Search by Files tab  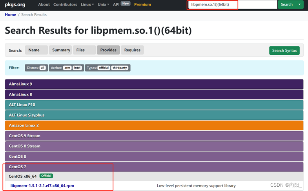pyautogui.click(x=84, y=50)
